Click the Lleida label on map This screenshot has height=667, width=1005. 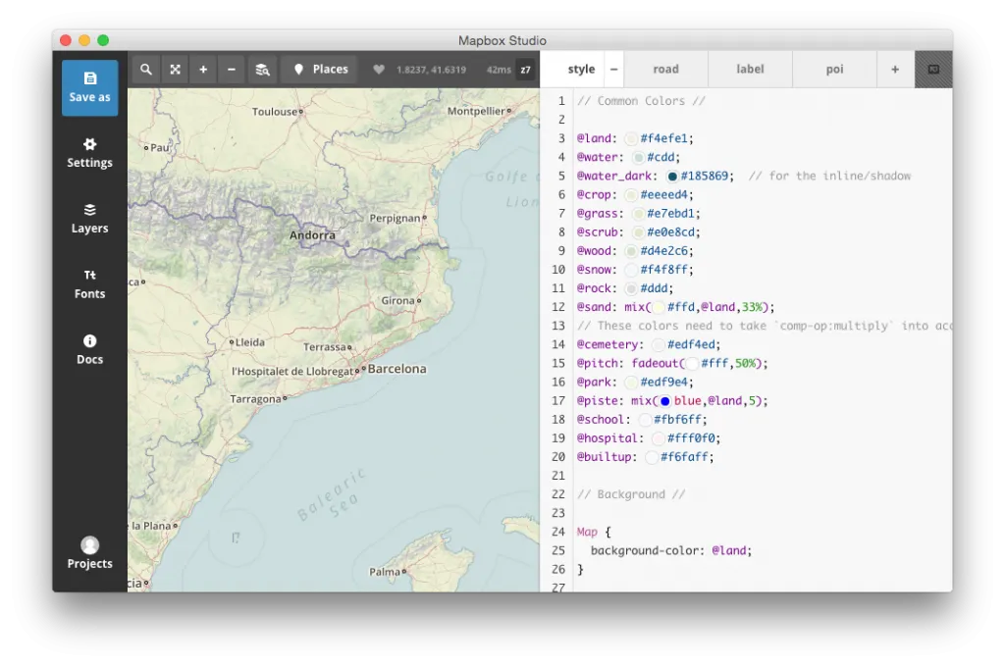(250, 342)
